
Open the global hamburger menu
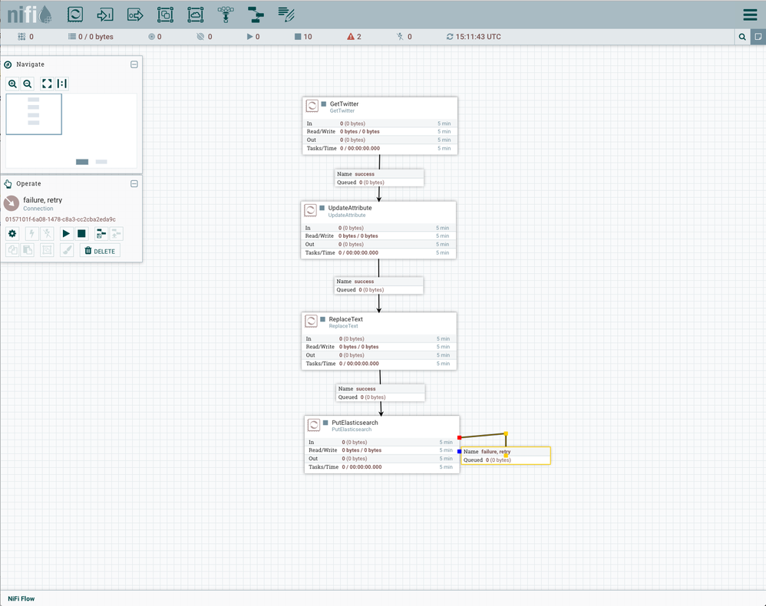750,15
